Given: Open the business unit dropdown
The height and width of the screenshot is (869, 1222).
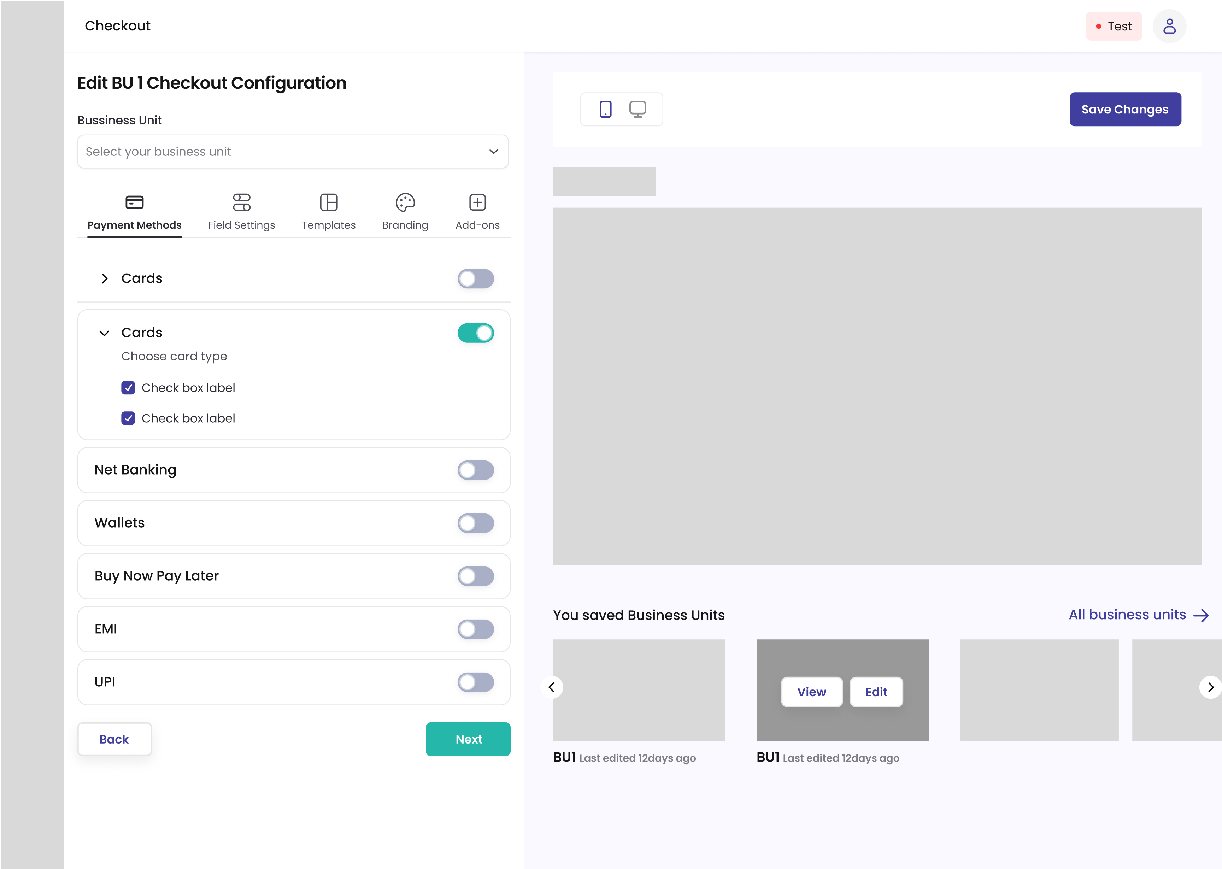Looking at the screenshot, I should click(293, 152).
